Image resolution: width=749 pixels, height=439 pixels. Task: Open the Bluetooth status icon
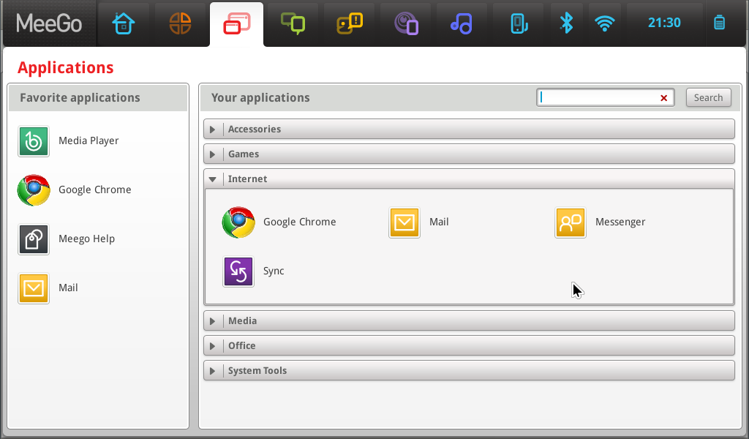(x=566, y=23)
